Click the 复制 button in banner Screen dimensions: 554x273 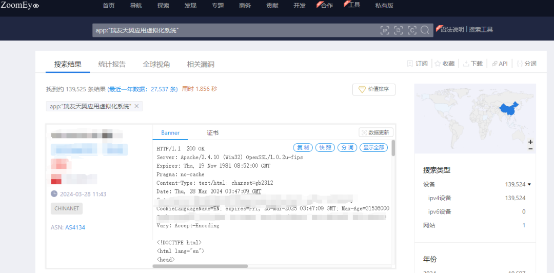click(303, 147)
